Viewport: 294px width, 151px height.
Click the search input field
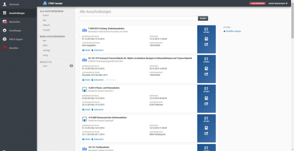point(139,18)
